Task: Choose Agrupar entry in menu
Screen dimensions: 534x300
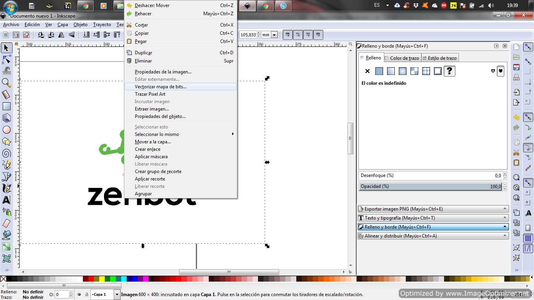Action: click(x=181, y=194)
